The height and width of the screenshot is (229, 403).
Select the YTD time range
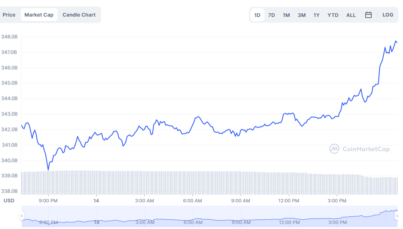[x=333, y=15]
